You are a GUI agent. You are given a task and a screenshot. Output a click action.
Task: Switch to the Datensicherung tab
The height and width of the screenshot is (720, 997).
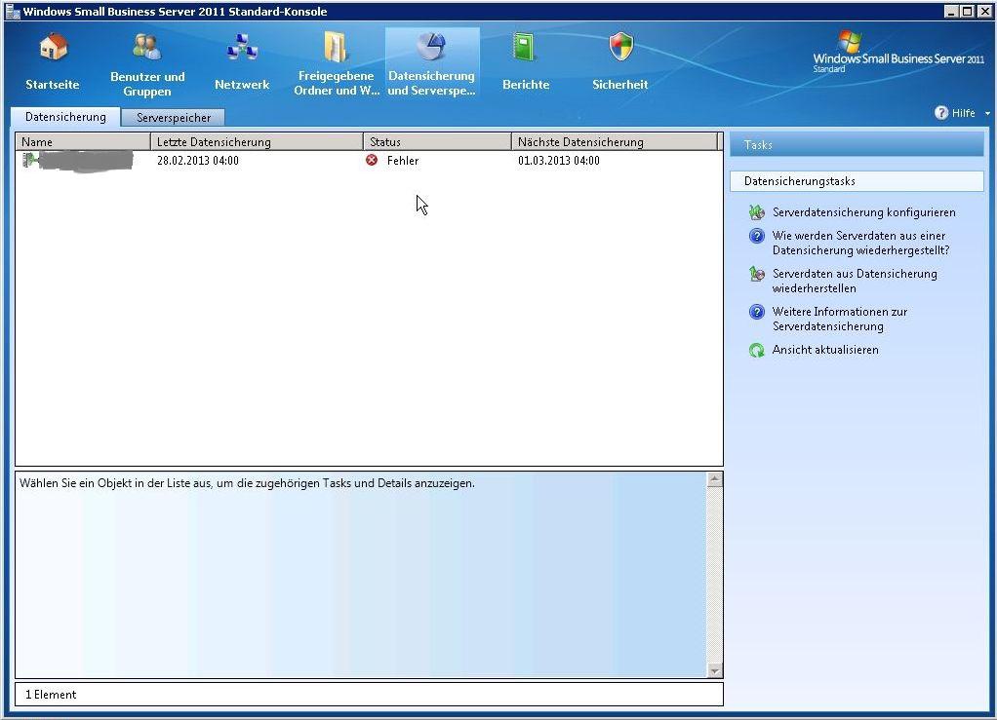coord(65,117)
